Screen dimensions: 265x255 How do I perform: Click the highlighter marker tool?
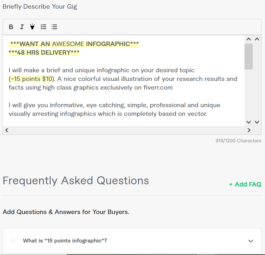click(32, 27)
